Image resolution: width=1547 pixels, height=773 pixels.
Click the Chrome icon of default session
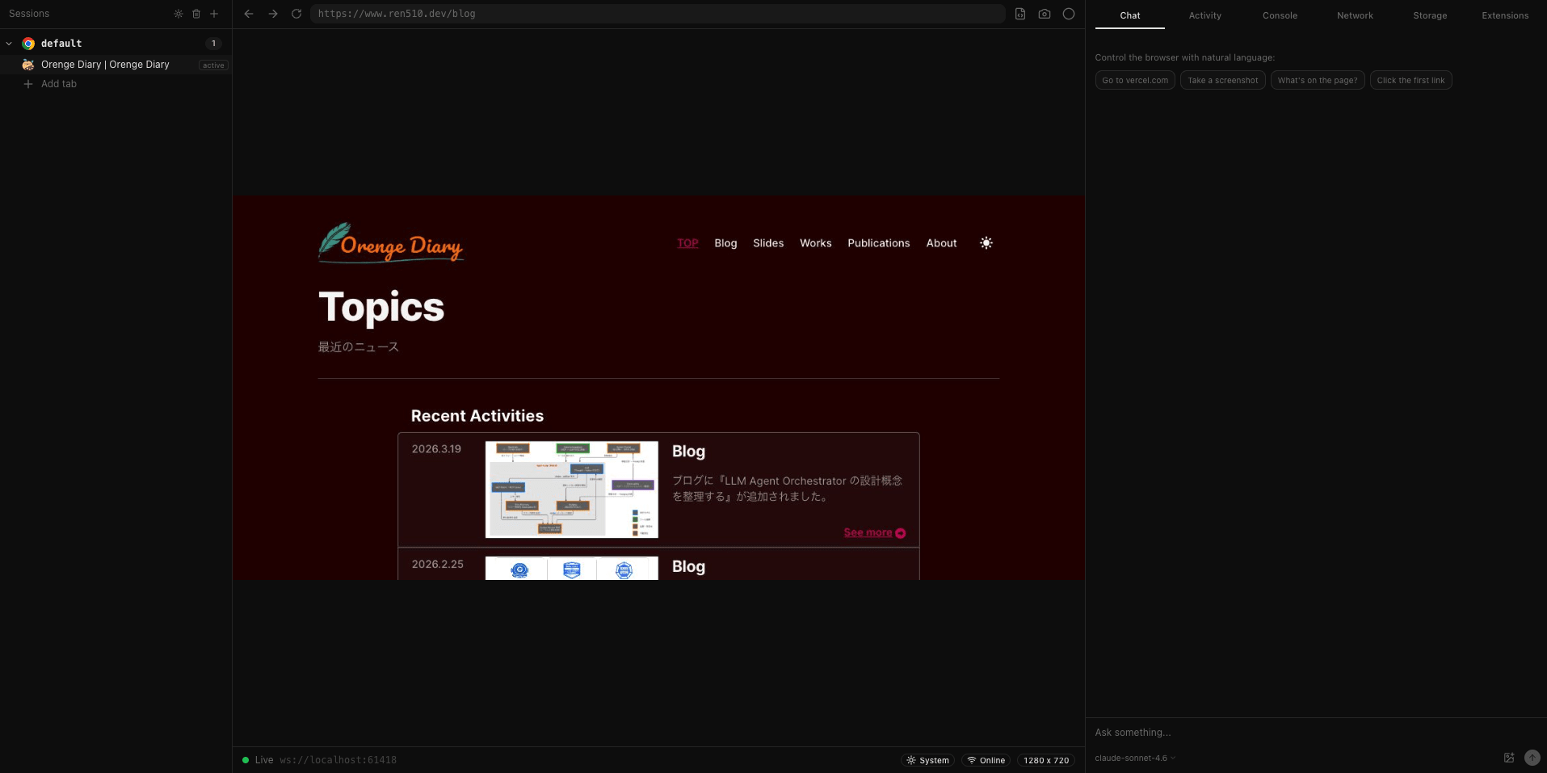point(28,44)
